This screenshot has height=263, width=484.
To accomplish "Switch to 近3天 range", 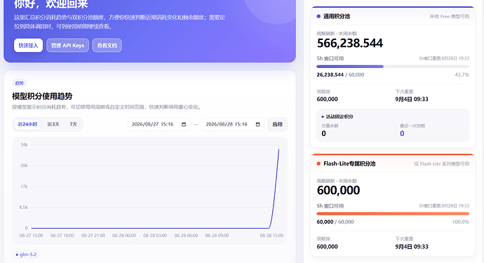I will point(53,124).
